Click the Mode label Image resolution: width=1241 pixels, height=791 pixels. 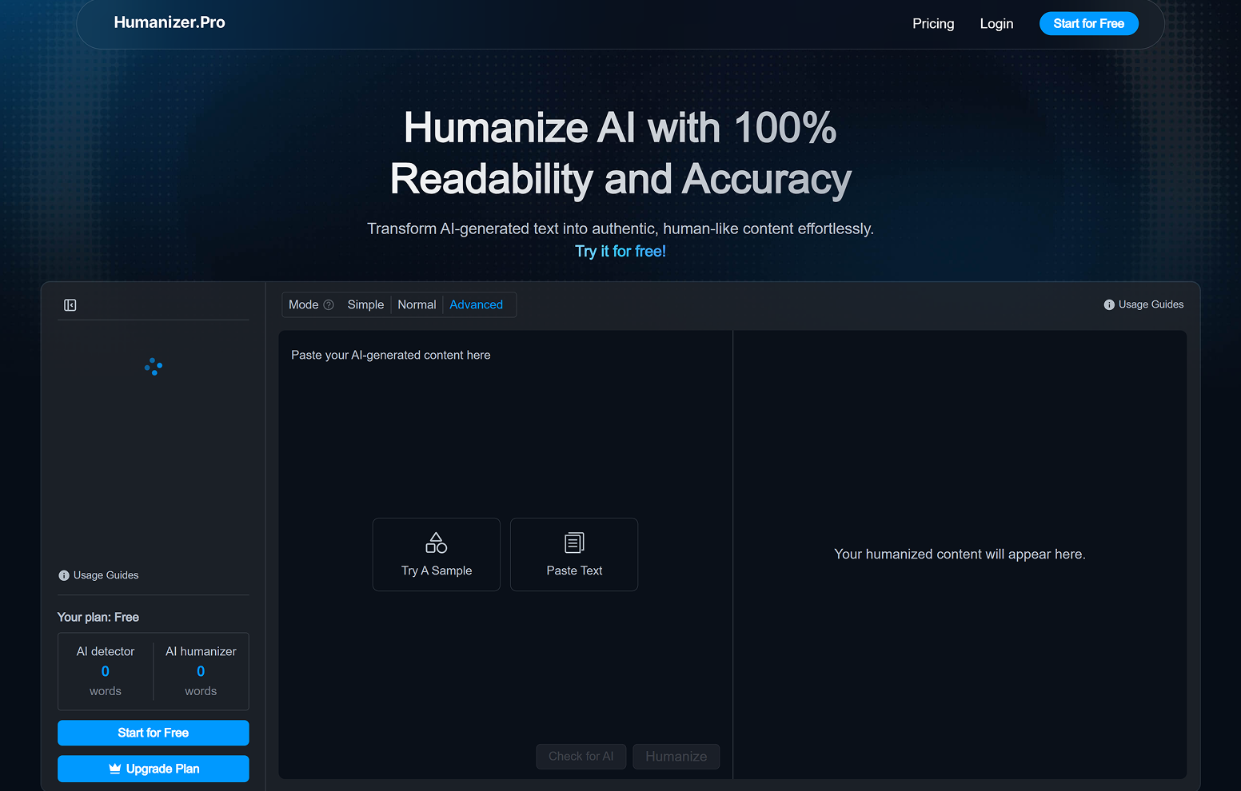[304, 304]
